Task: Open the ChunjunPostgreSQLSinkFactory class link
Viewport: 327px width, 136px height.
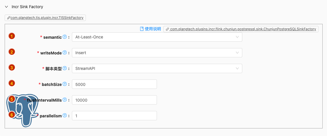Action: (243, 29)
